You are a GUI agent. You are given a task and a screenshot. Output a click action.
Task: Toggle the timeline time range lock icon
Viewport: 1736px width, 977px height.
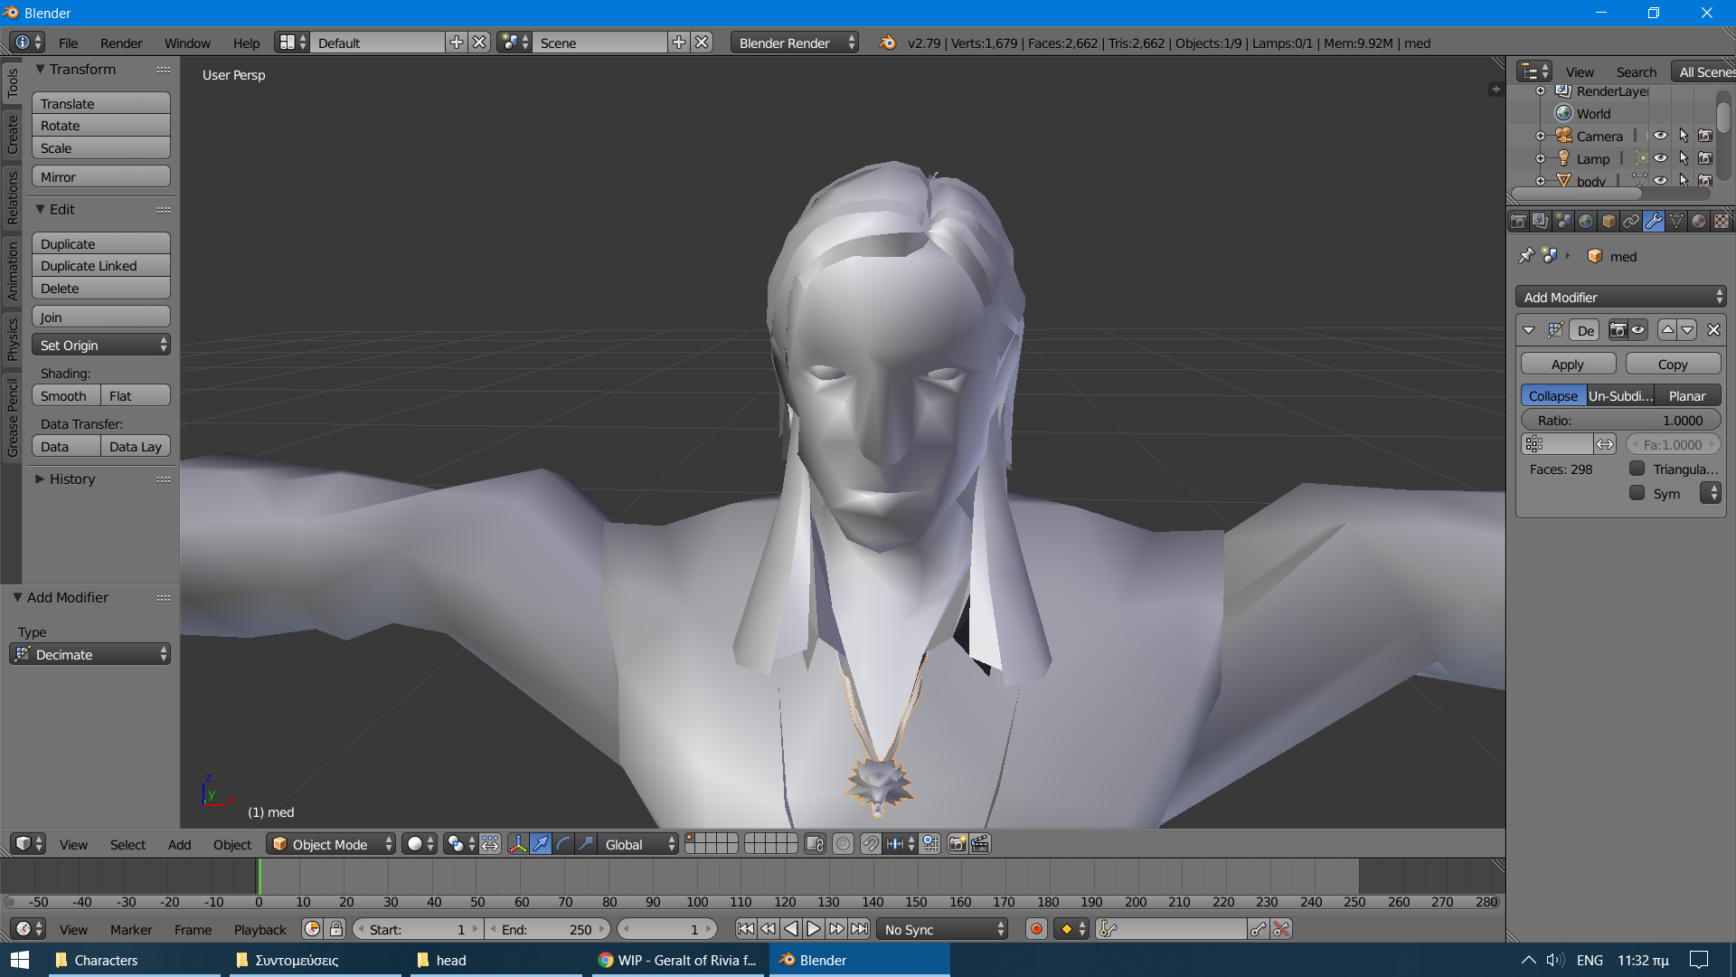[x=336, y=929]
